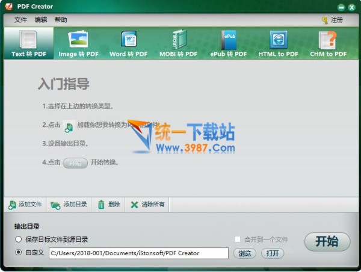Select the 自定义 custom output radio
This screenshot has width=361, height=272.
click(x=19, y=253)
